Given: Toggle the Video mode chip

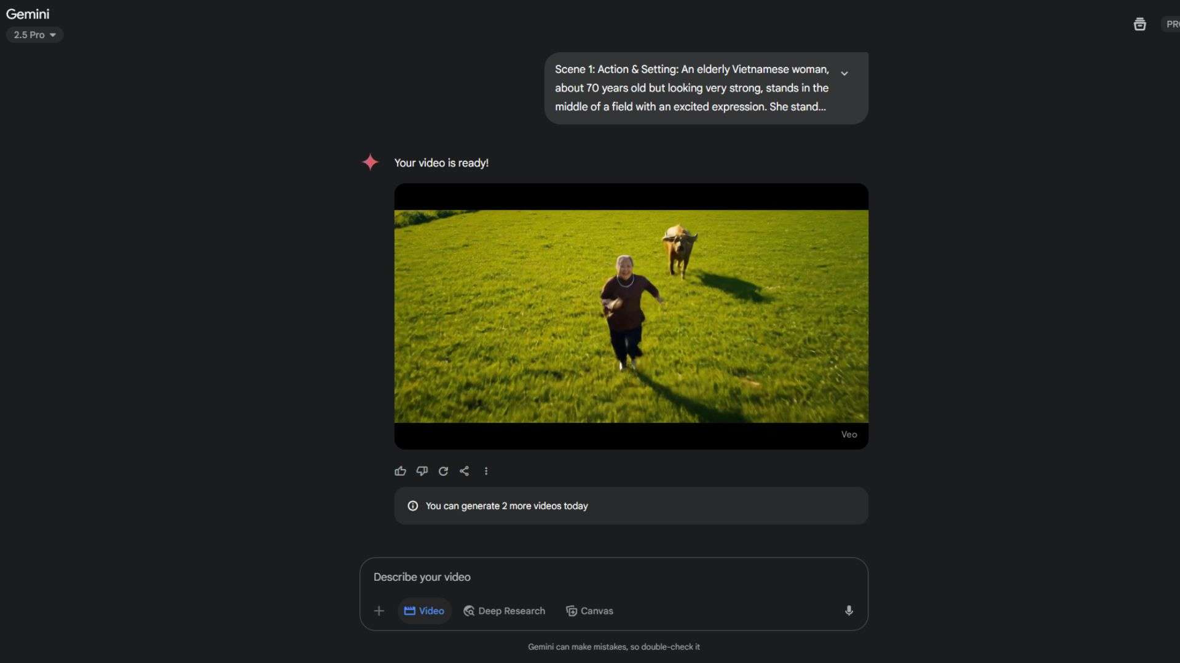Looking at the screenshot, I should 424,611.
